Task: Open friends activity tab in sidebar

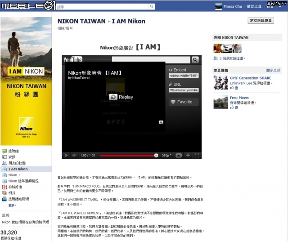Action: [14, 163]
